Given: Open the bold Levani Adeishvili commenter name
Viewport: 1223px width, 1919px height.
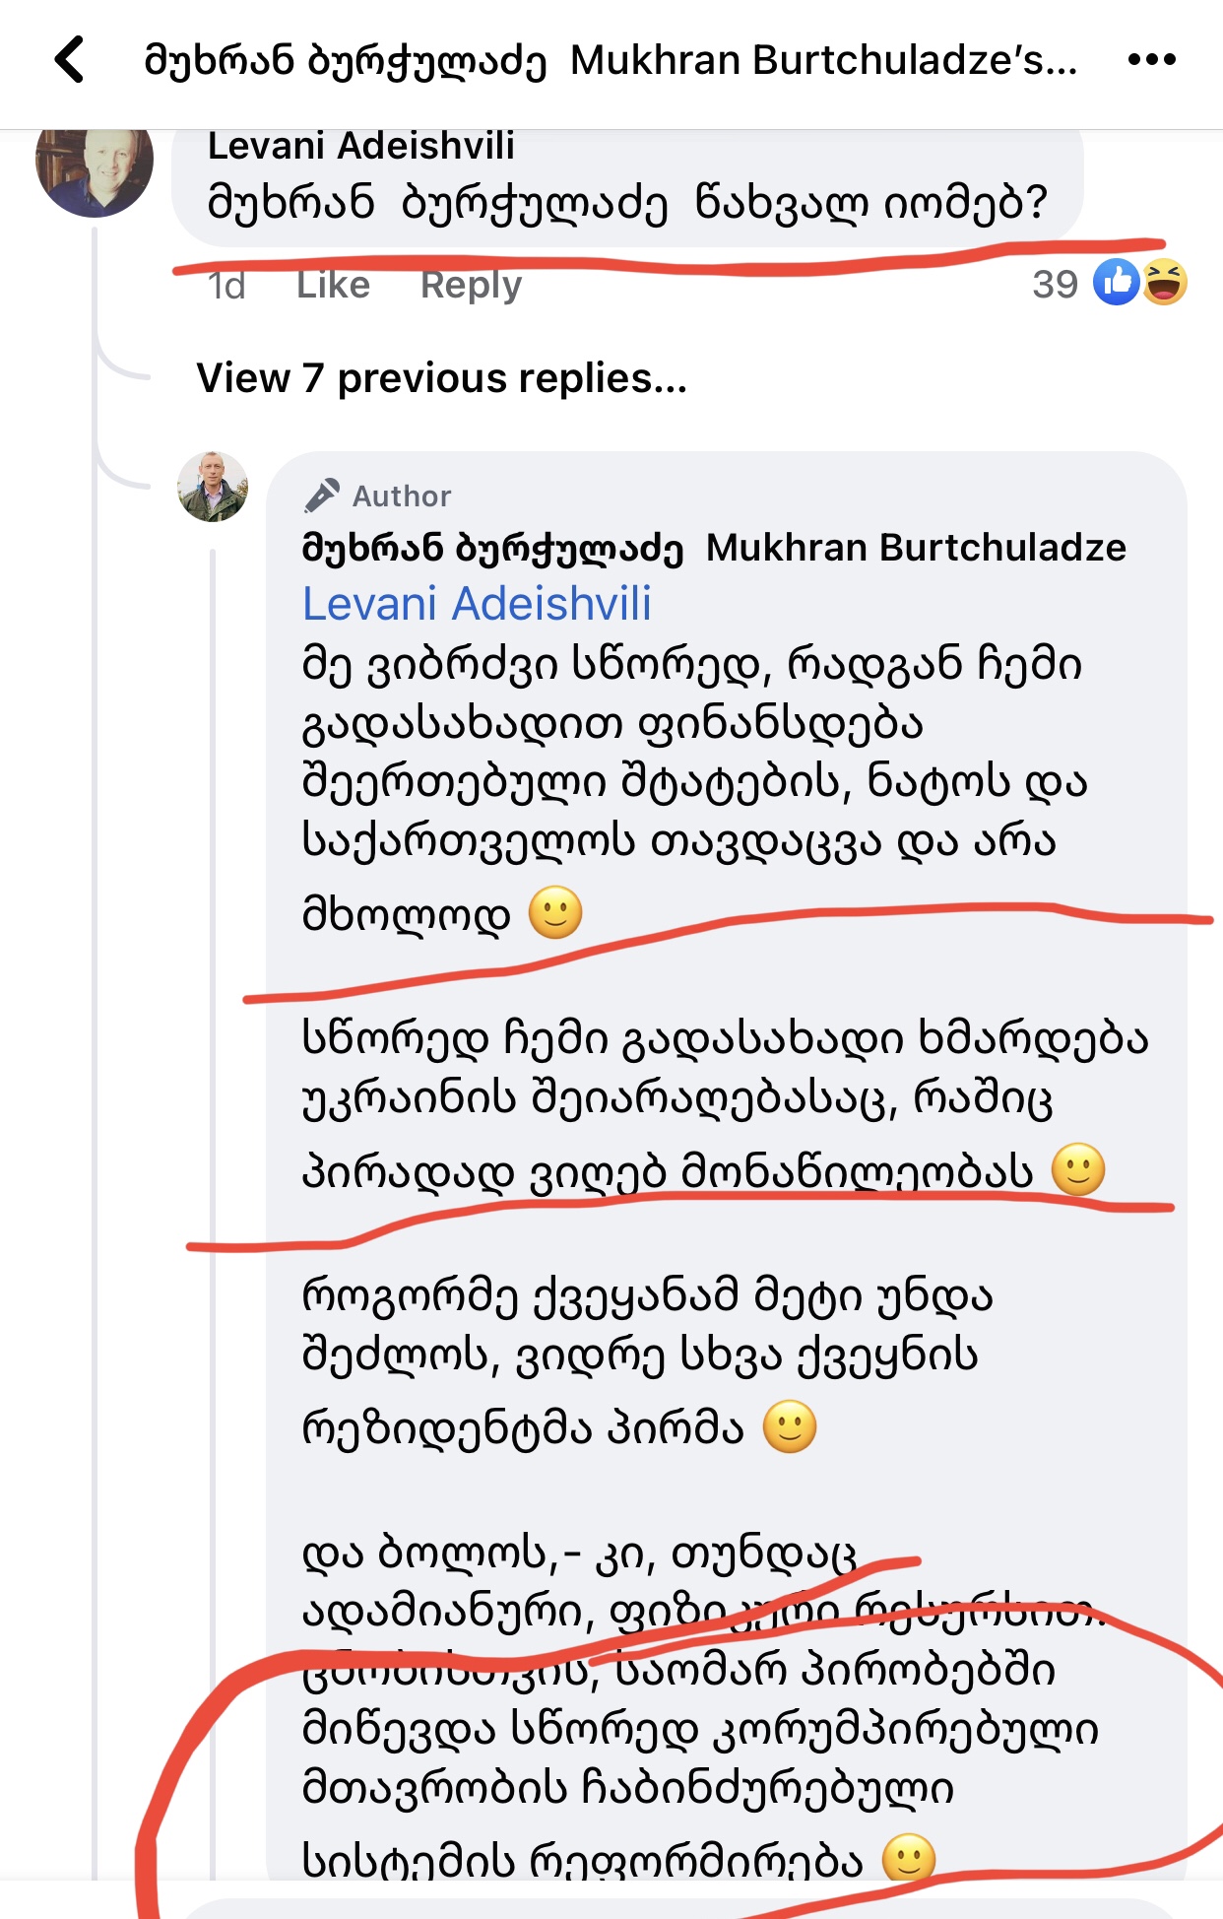Looking at the screenshot, I should (x=360, y=146).
